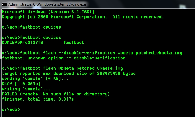This screenshot has height=117, width=195.
Task: Click the writing 'vbmeta' line
Action: click(x=26, y=89)
